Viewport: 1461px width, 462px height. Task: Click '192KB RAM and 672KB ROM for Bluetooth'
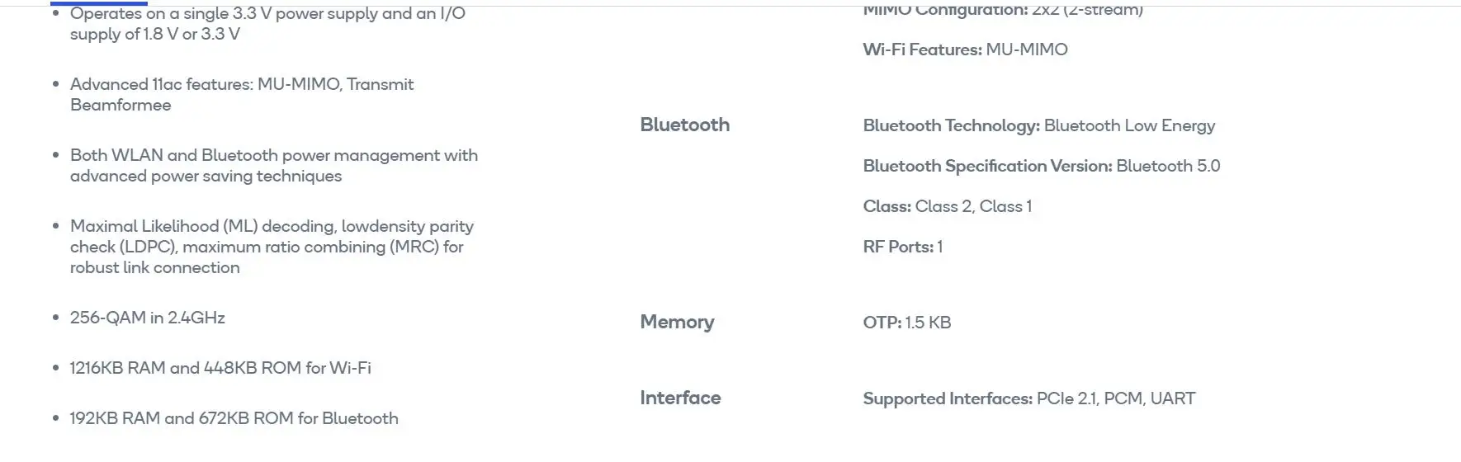pos(234,418)
